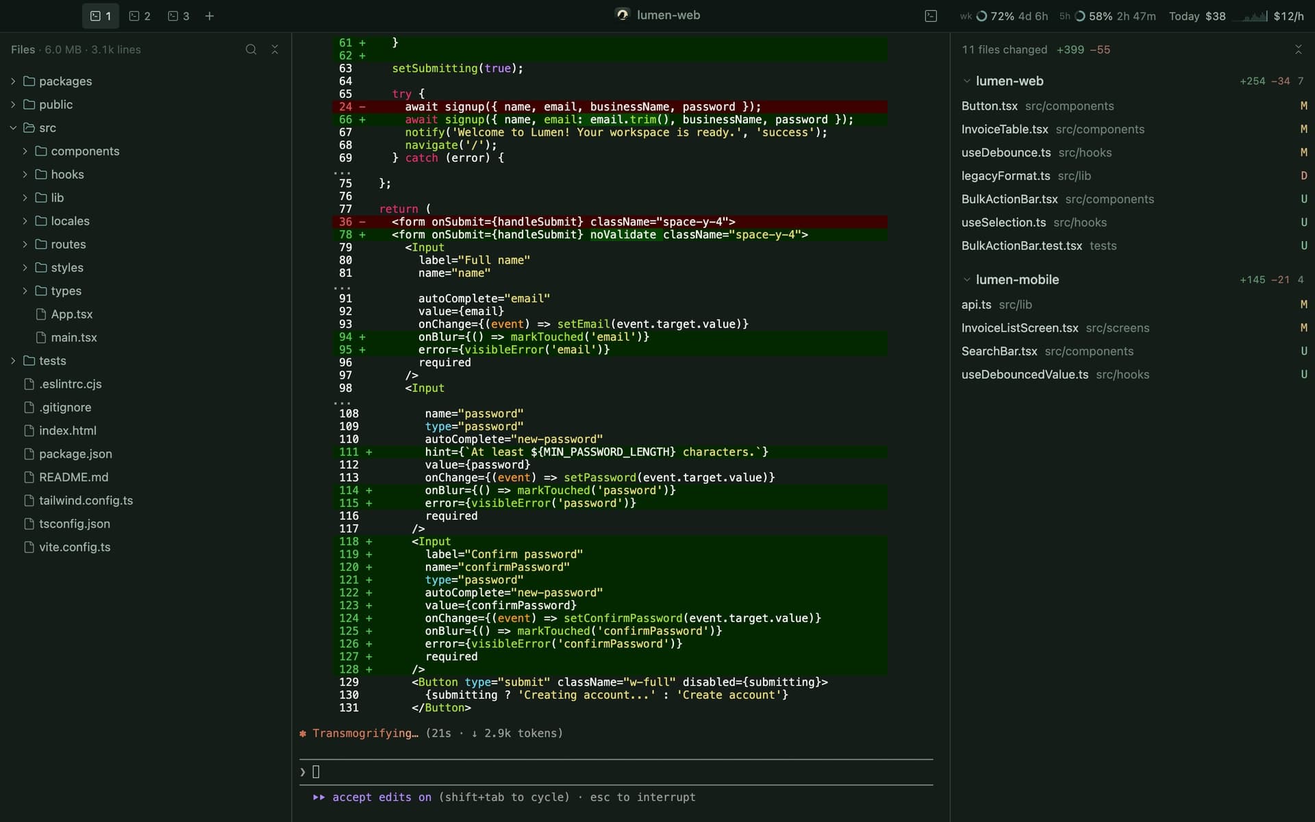Click removed line 24 await signup

(610, 106)
